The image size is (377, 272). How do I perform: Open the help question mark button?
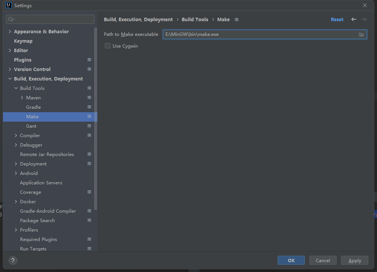pos(13,260)
